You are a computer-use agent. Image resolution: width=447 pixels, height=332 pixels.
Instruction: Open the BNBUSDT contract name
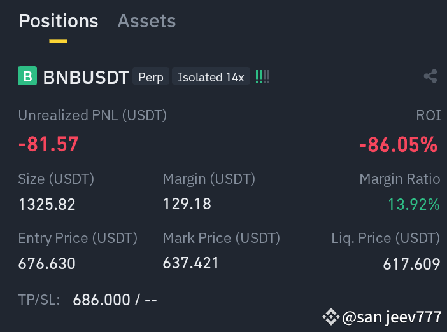click(x=86, y=77)
